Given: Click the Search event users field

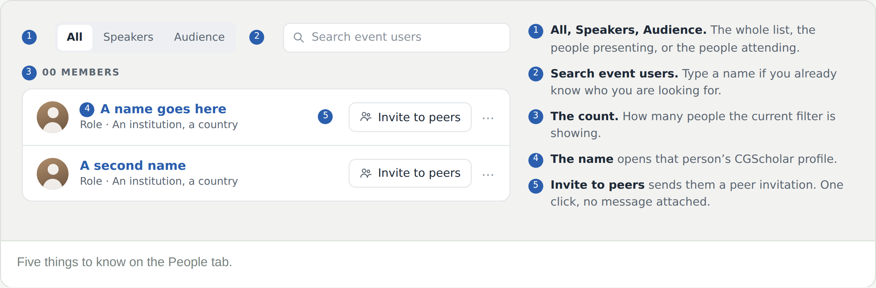Looking at the screenshot, I should [x=397, y=37].
